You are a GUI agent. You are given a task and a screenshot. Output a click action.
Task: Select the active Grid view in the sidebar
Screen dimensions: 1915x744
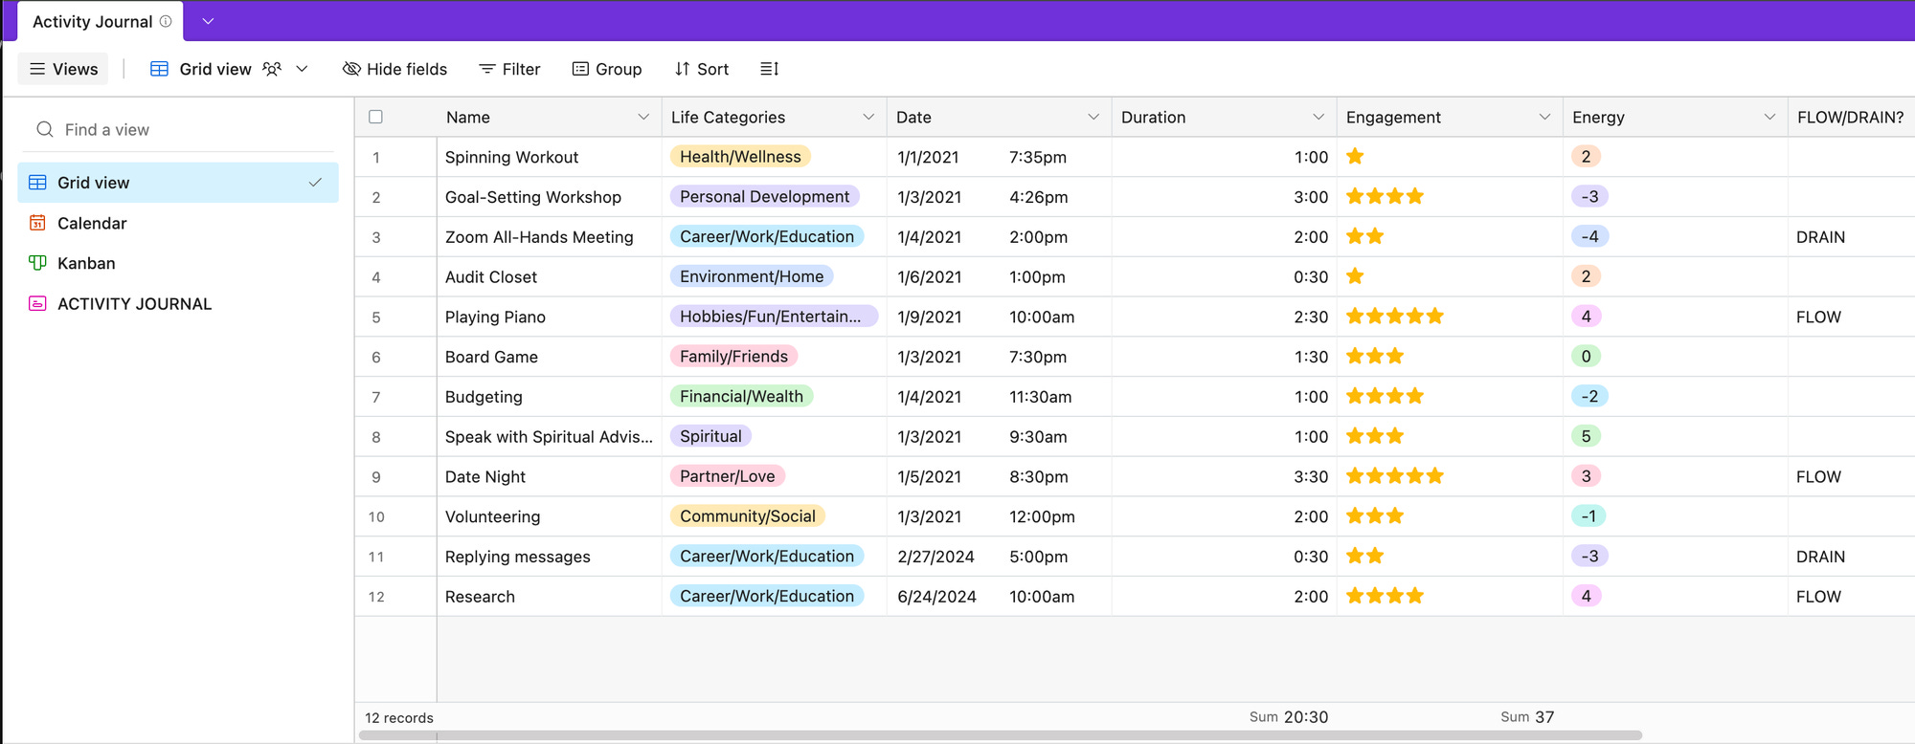(178, 183)
